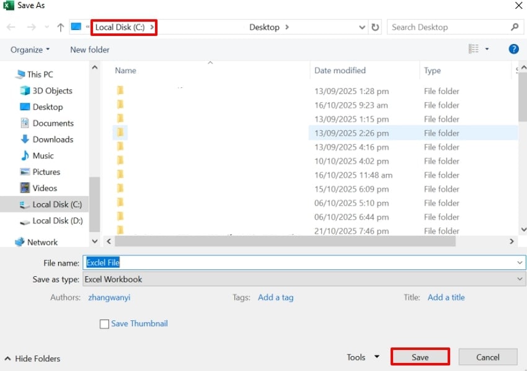Image resolution: width=527 pixels, height=371 pixels.
Task: Select folder modified 16/10/2025 9:23 am
Action: (x=315, y=105)
